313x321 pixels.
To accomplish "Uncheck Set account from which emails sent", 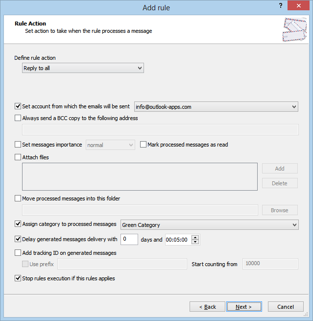I will click(x=18, y=106).
